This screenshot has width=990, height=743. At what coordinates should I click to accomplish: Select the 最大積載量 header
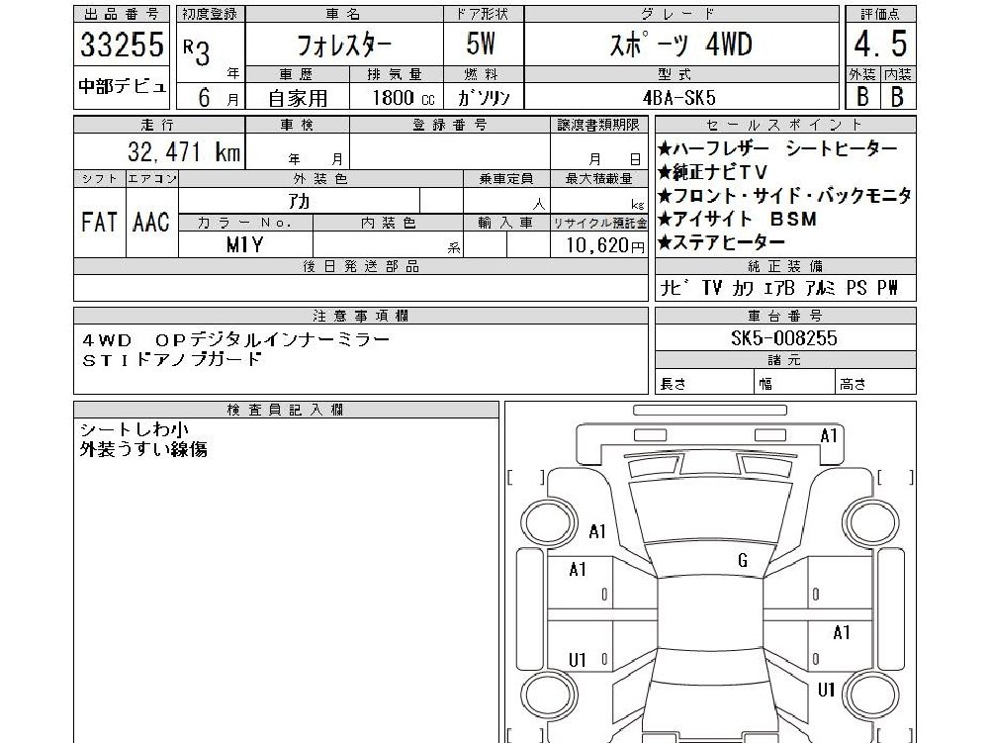[598, 179]
